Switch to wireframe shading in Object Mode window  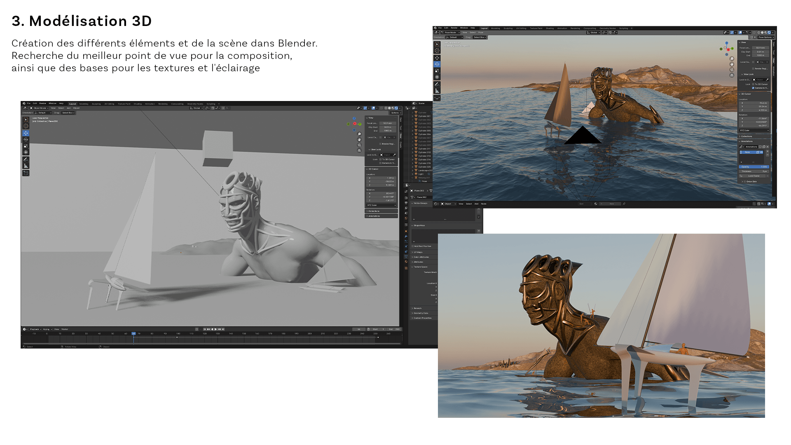pos(386,108)
